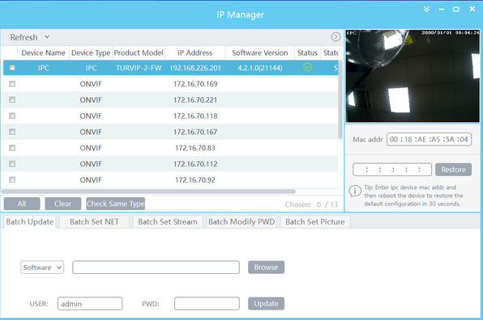Click the circled arrow collapse icon
This screenshot has height=320, width=483.
coord(336,37)
